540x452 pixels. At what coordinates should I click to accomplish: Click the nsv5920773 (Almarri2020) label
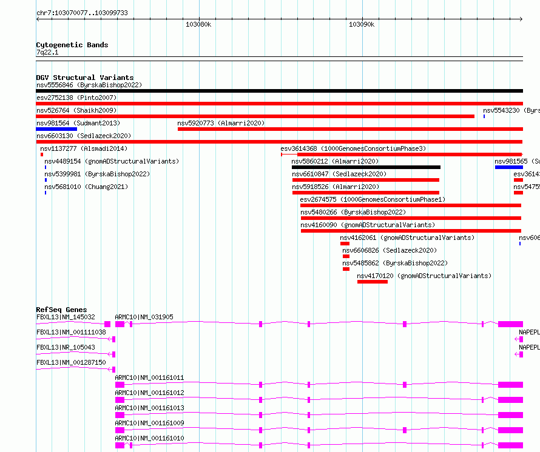(221, 123)
